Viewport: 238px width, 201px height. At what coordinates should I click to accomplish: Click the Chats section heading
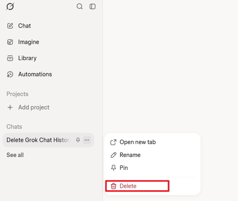(x=14, y=127)
